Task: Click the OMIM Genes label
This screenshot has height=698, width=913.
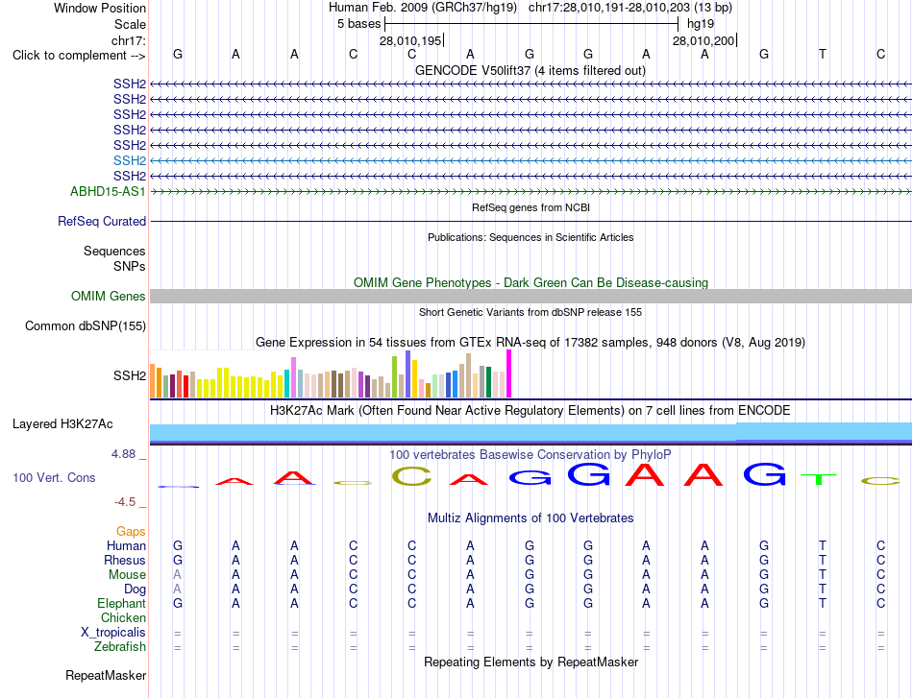Action: pos(108,296)
